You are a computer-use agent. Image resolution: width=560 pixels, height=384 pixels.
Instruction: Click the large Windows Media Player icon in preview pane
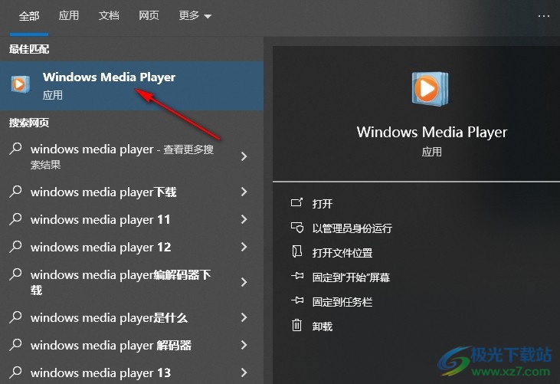click(x=430, y=88)
